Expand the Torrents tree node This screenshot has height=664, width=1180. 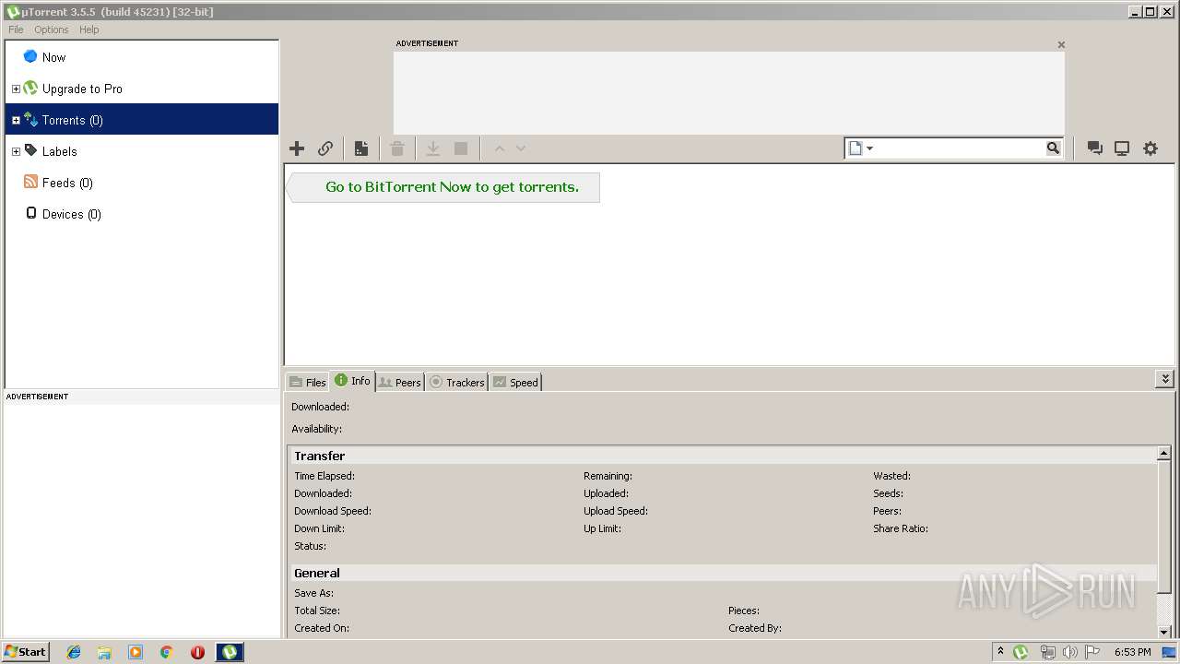click(16, 120)
